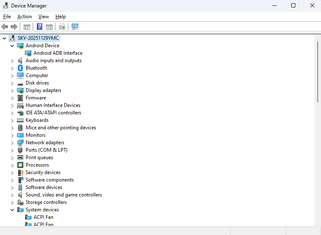The width and height of the screenshot is (321, 235).
Task: Click the Mice and other pointing devices icon
Action: point(20,128)
